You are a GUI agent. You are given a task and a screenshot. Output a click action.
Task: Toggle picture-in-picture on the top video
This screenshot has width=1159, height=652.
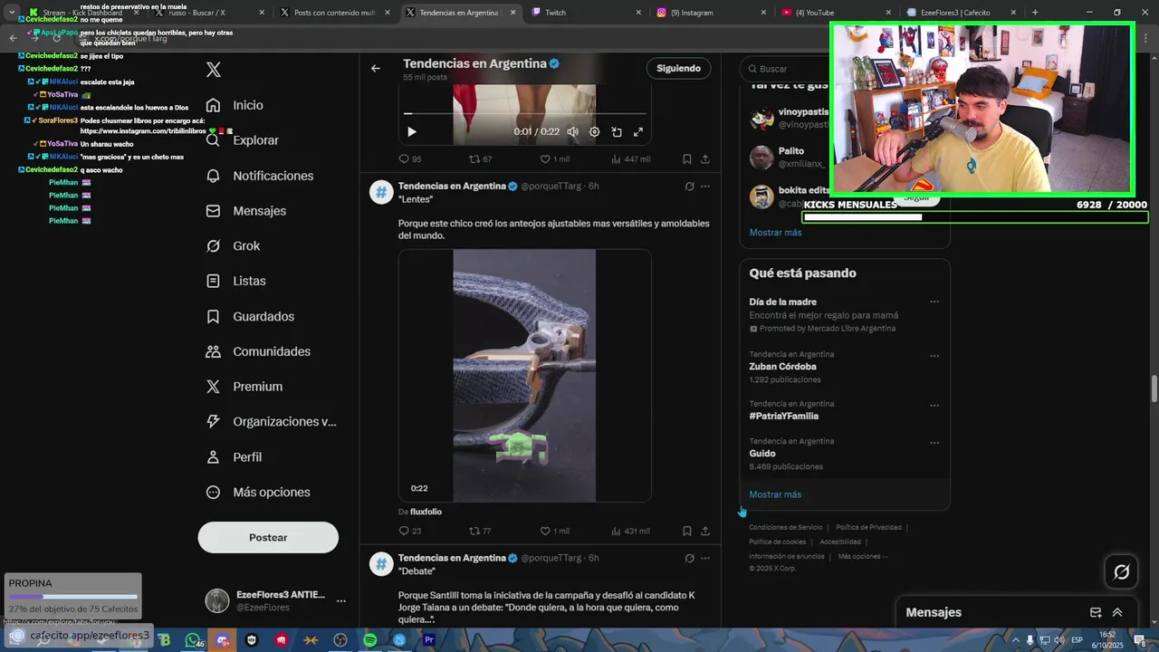(x=617, y=132)
